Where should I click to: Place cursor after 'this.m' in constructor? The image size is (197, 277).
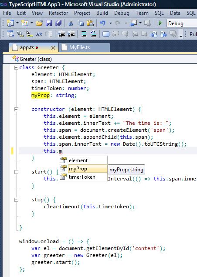[62, 151]
